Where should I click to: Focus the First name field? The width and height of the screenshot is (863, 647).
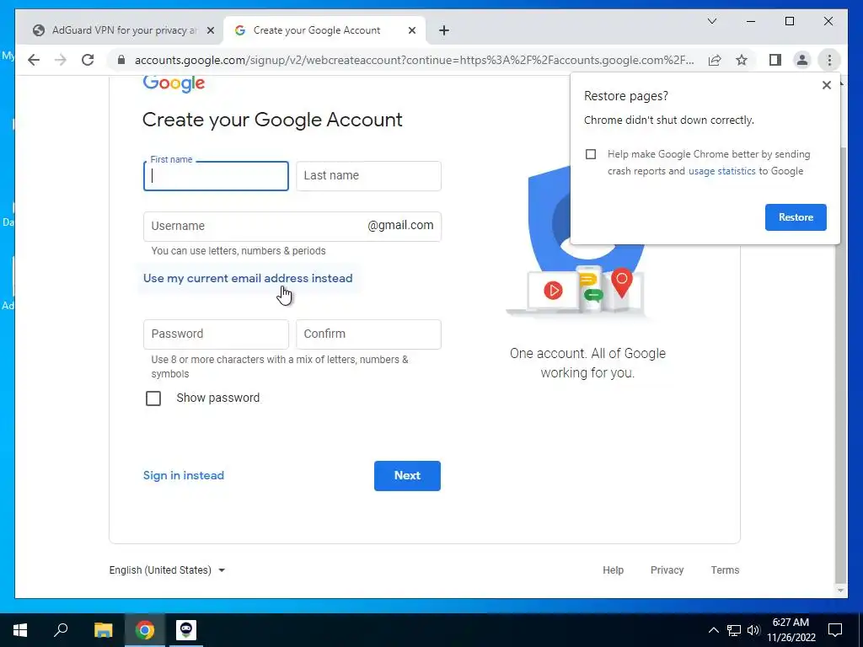216,176
